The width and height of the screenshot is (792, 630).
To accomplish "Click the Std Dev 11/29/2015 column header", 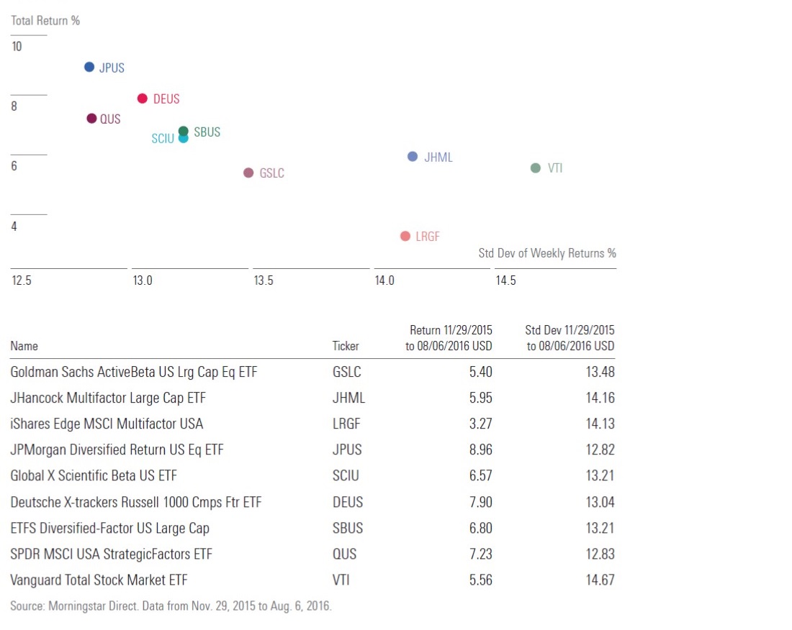I will pos(570,338).
